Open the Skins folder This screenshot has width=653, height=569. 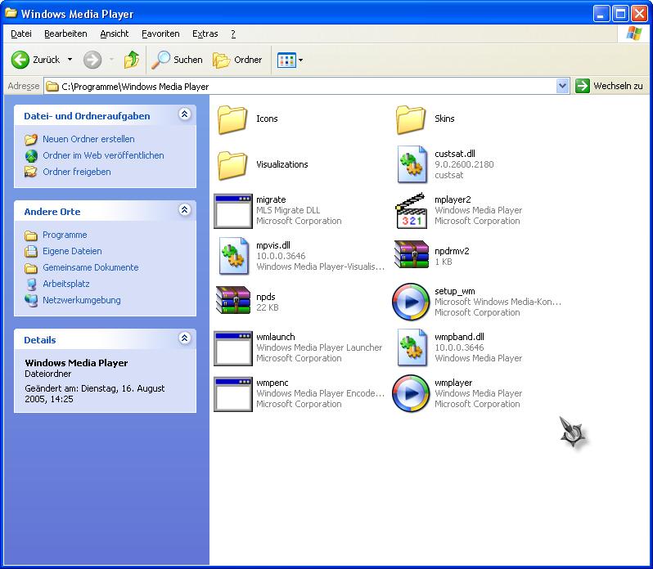(411, 119)
